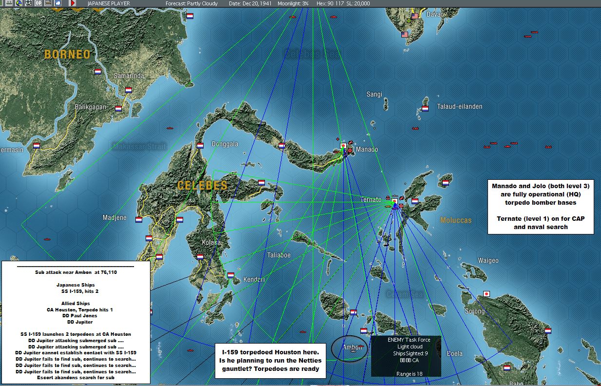Click the ENEMY Task Force info tooltip

[x=406, y=356]
